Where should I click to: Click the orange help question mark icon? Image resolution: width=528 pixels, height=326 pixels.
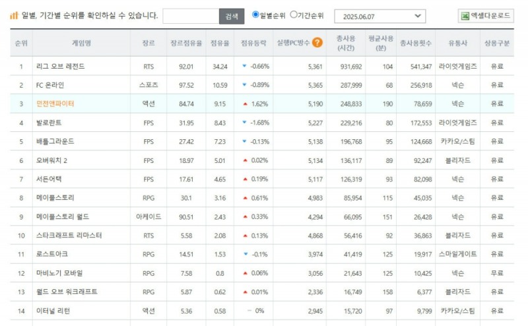[x=317, y=42]
